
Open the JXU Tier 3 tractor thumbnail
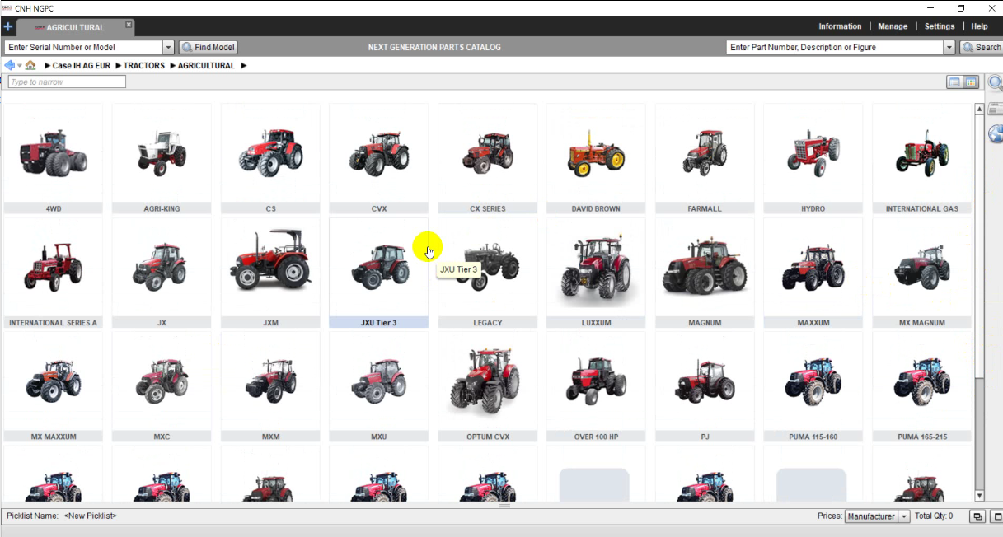(379, 273)
